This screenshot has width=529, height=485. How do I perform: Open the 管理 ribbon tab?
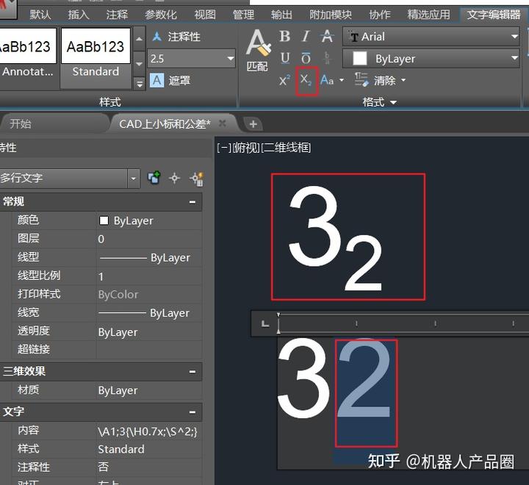tap(243, 15)
